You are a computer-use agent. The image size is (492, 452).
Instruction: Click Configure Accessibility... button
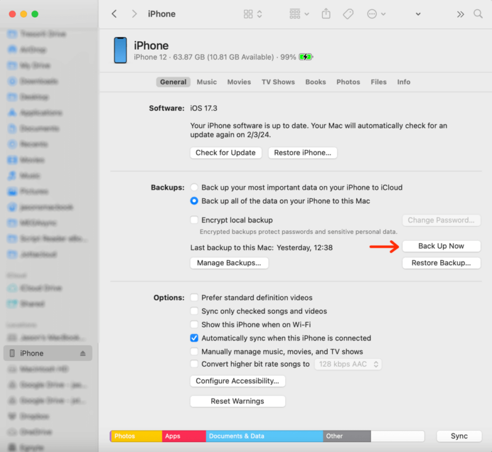coord(237,381)
